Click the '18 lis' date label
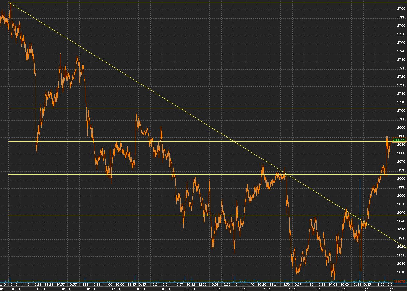Screen dimensions: 407x291 coord(140,289)
